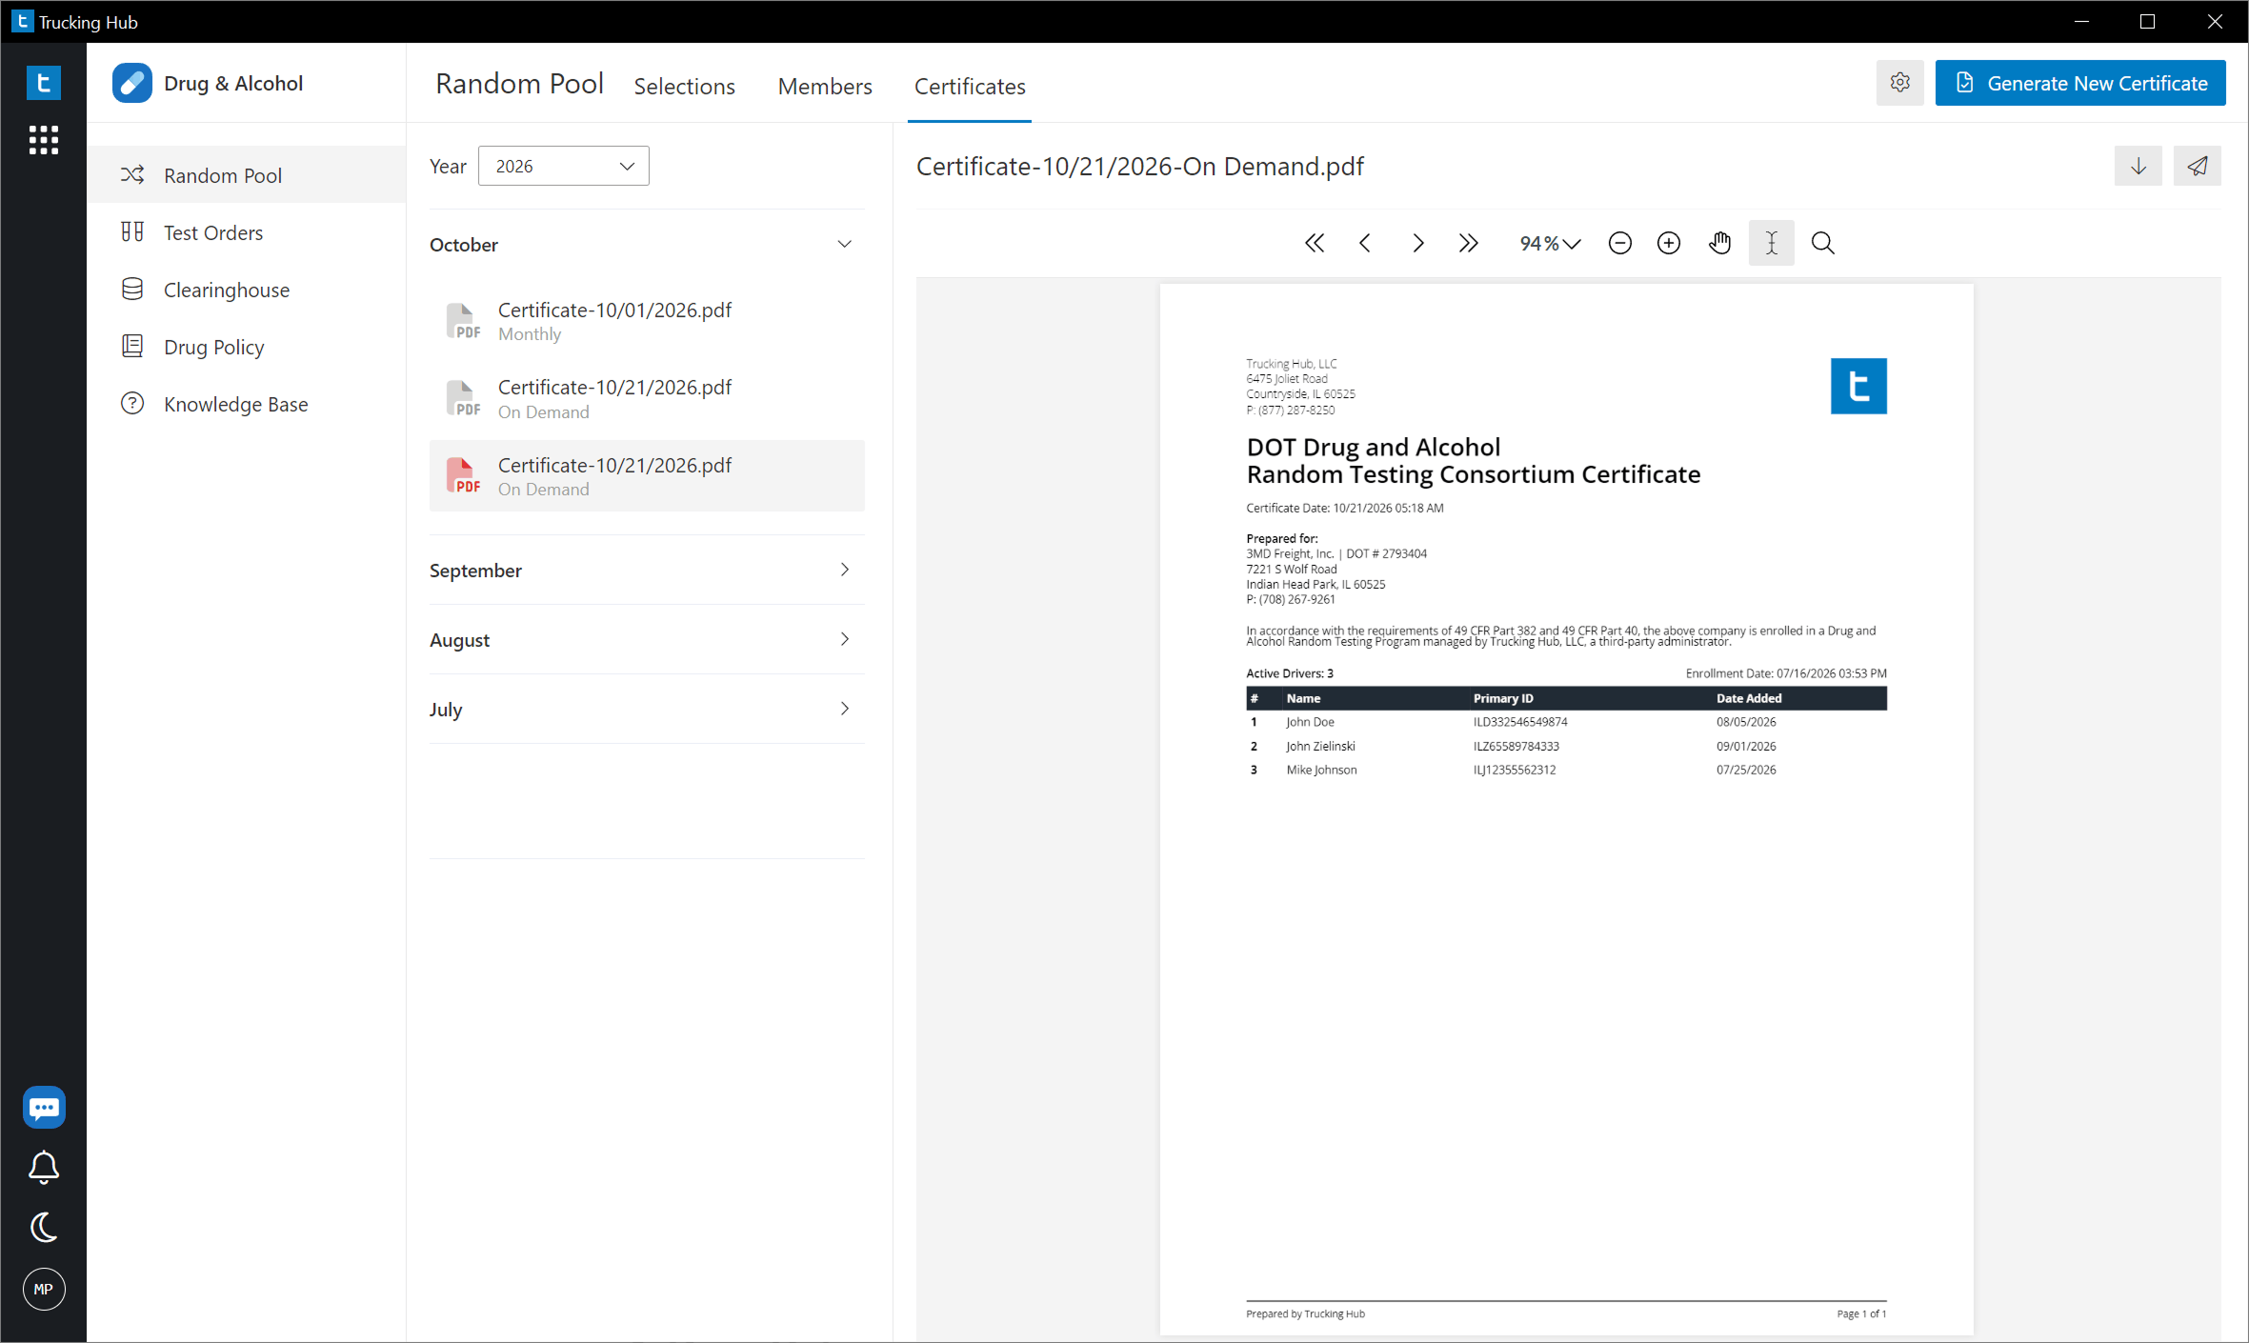Switch to the Members tab

pyautogui.click(x=825, y=86)
